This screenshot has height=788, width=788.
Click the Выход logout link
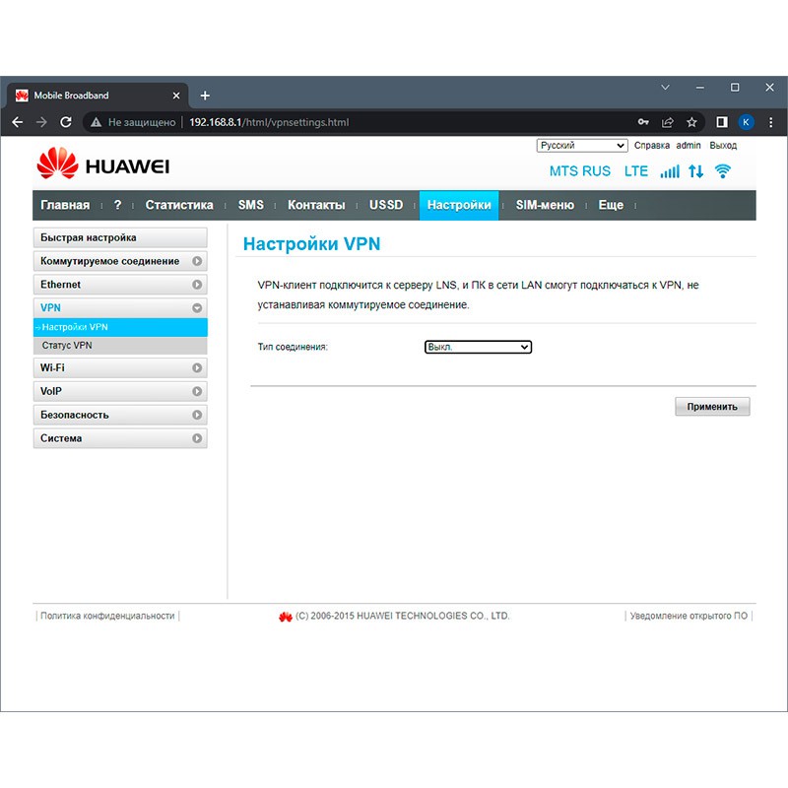click(x=723, y=146)
